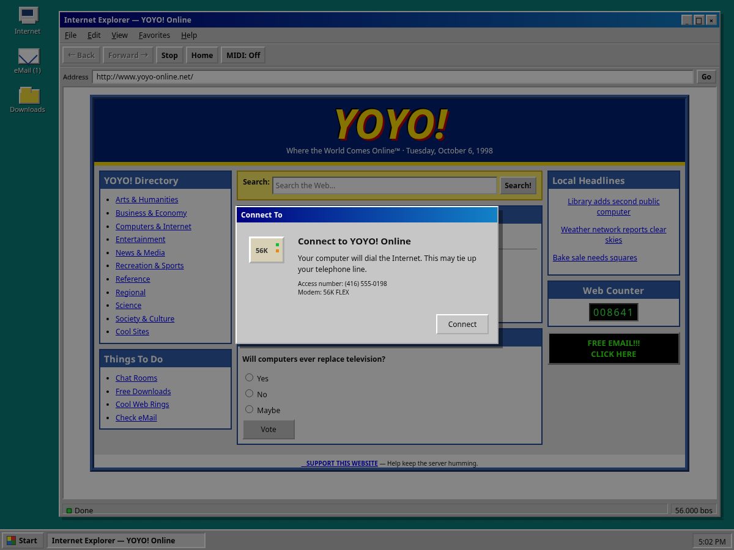Click the Back toolbar button
Image resolution: width=734 pixels, height=550 pixels.
pyautogui.click(x=81, y=55)
